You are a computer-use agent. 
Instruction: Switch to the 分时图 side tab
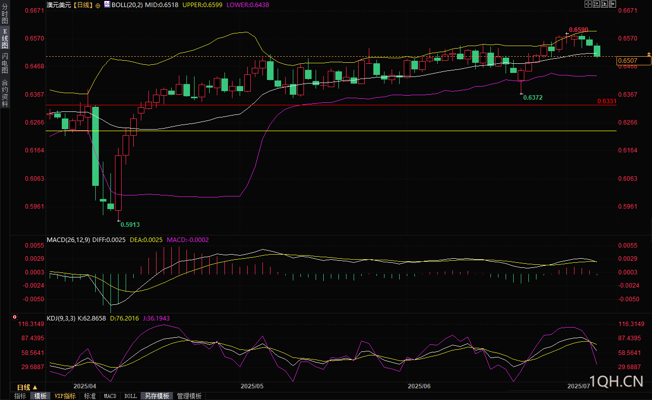coord(5,14)
